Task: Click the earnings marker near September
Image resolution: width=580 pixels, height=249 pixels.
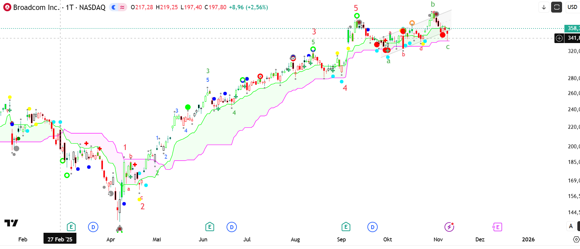Action: point(345,227)
